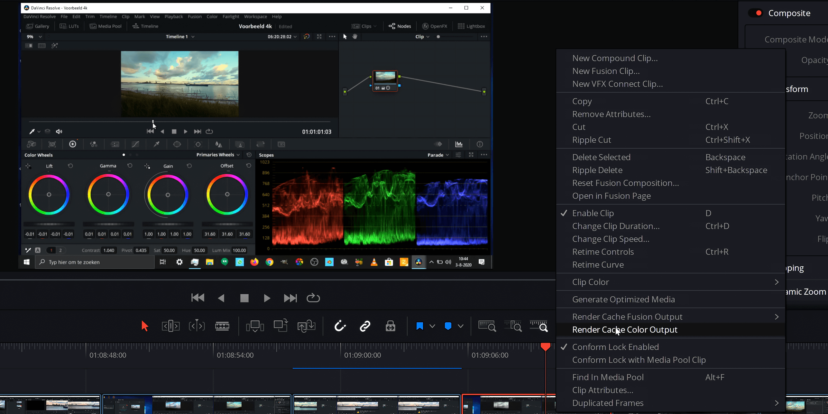Viewport: 828px width, 414px height.
Task: Open the Lightbox view
Action: [x=471, y=26]
